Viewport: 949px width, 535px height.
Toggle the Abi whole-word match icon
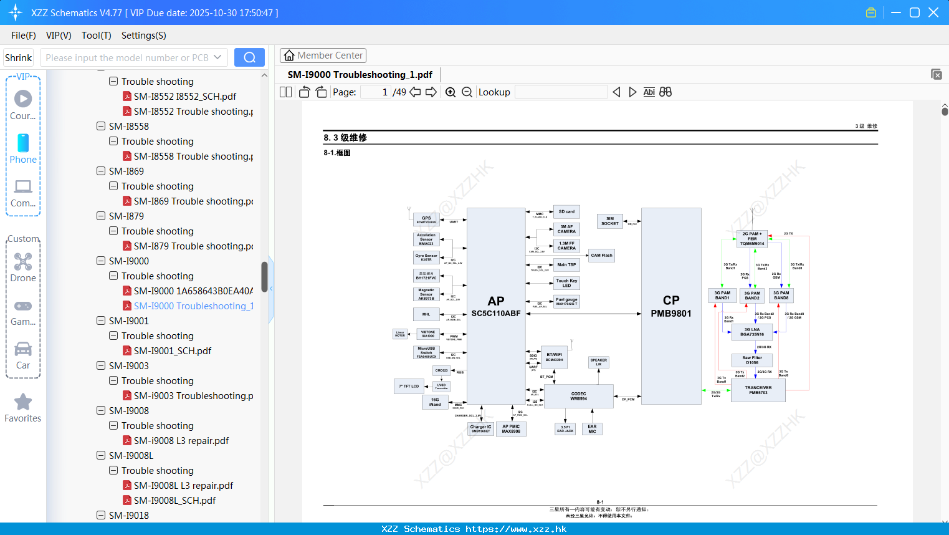point(649,92)
